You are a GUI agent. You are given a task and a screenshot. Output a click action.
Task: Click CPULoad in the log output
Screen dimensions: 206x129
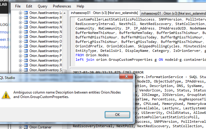click(151, 104)
